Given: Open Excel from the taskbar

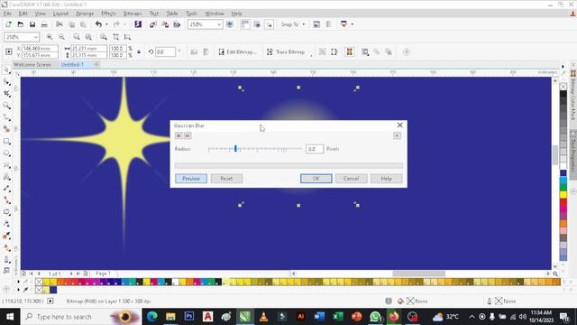Looking at the screenshot, I should point(337,317).
